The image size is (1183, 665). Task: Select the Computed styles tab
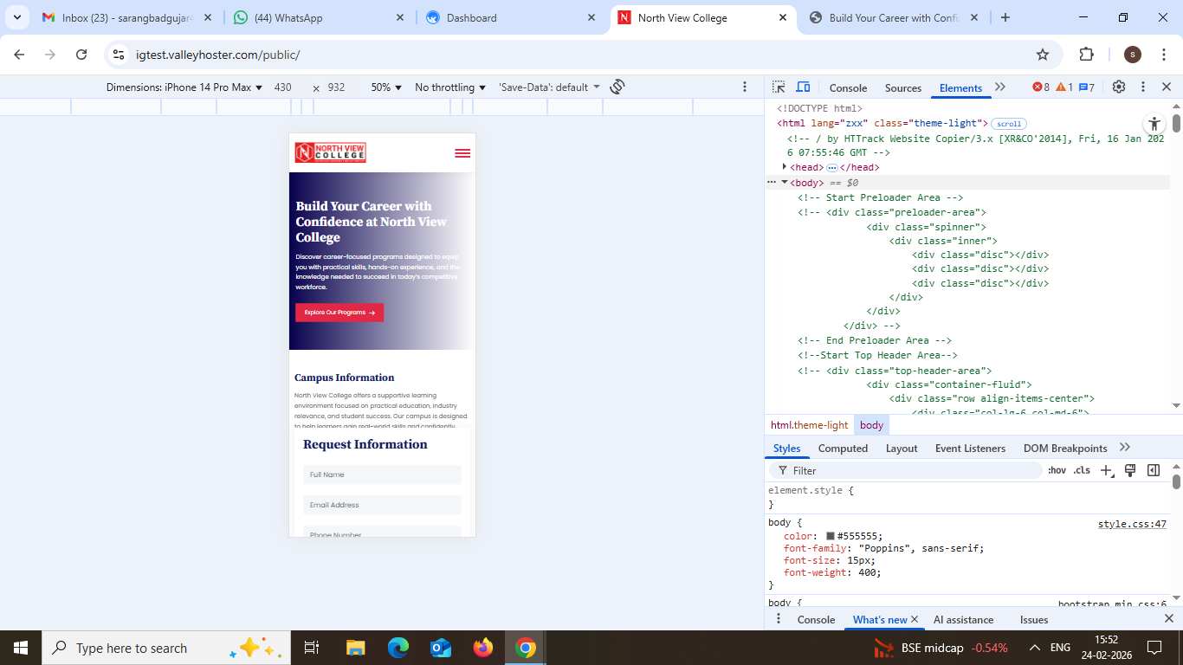pyautogui.click(x=843, y=448)
